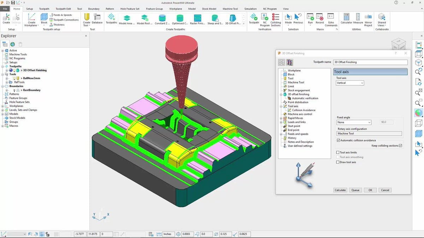Select Stock engagement in dialog tree
The width and height of the screenshot is (424, 238).
point(299,90)
